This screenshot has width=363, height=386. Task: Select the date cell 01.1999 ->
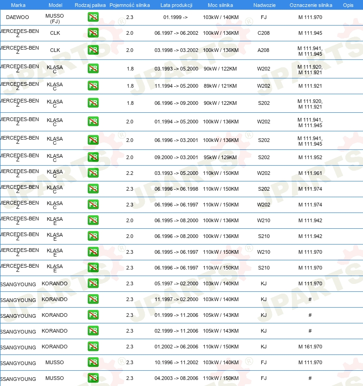pos(175,17)
